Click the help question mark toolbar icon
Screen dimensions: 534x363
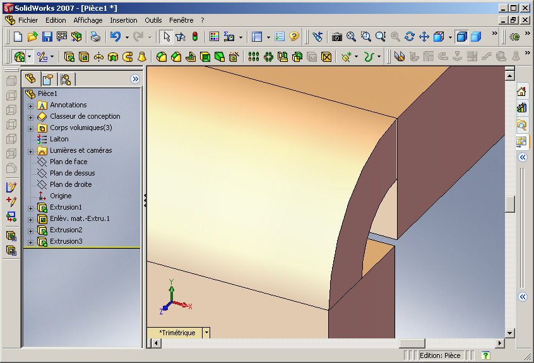pyautogui.click(x=294, y=37)
